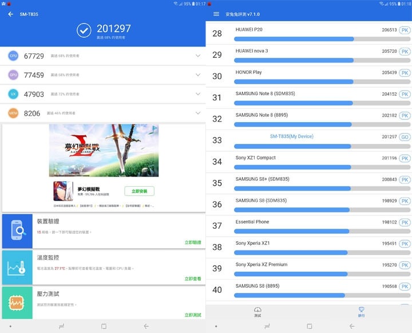This screenshot has width=412, height=333.
Task: Tap the ad info icon on game banner
Action: (x=154, y=128)
